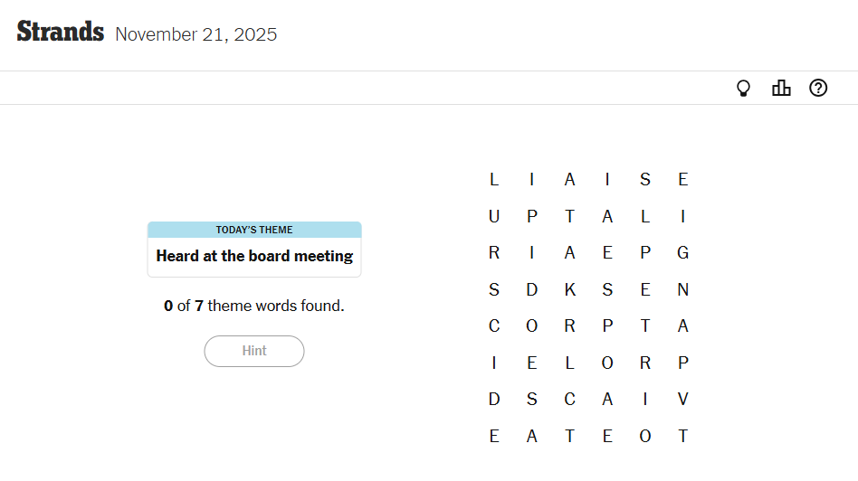
Task: Select the O in the bottom row
Action: pos(645,437)
